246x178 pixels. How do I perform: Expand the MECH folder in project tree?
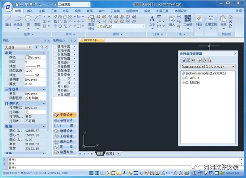tap(183, 83)
